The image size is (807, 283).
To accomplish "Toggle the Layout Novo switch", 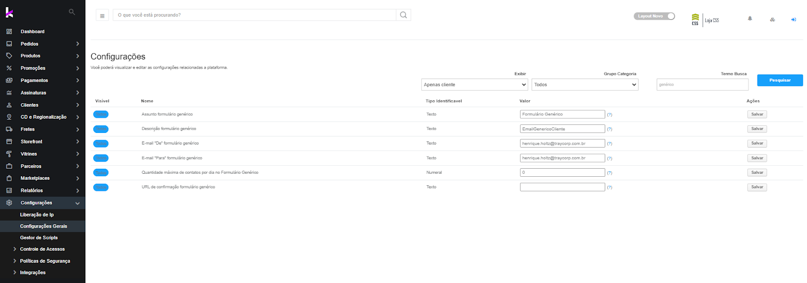I will pos(654,16).
